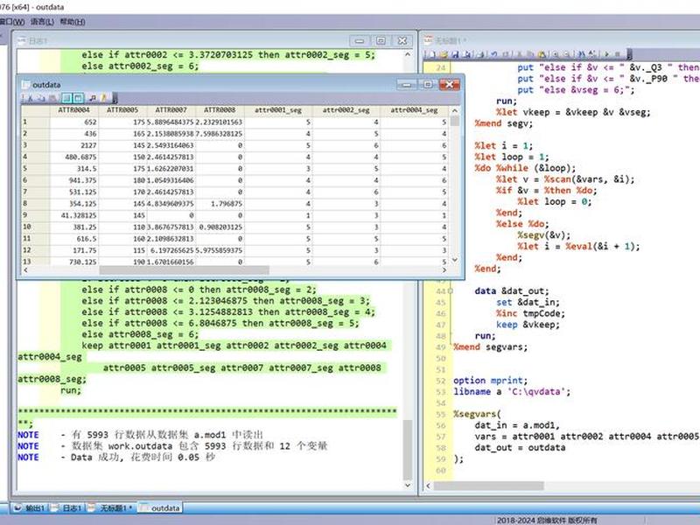Click the editor horizontal scrollbar thumb

point(489,486)
